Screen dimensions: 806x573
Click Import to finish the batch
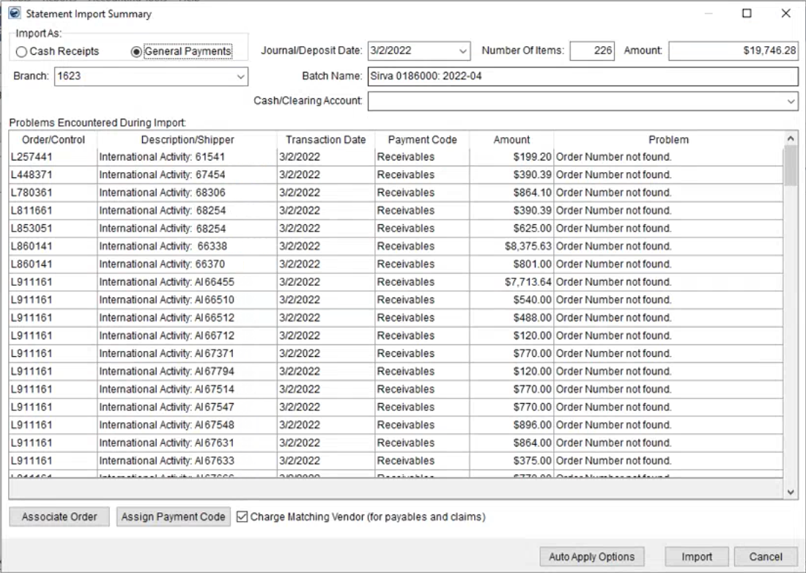pyautogui.click(x=697, y=557)
